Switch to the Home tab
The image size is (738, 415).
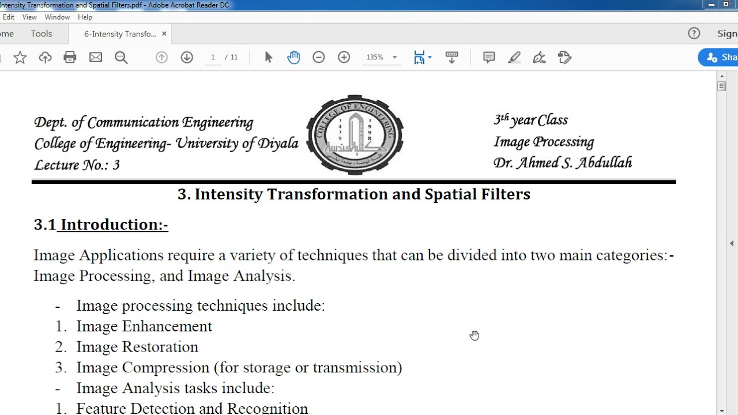[7, 33]
